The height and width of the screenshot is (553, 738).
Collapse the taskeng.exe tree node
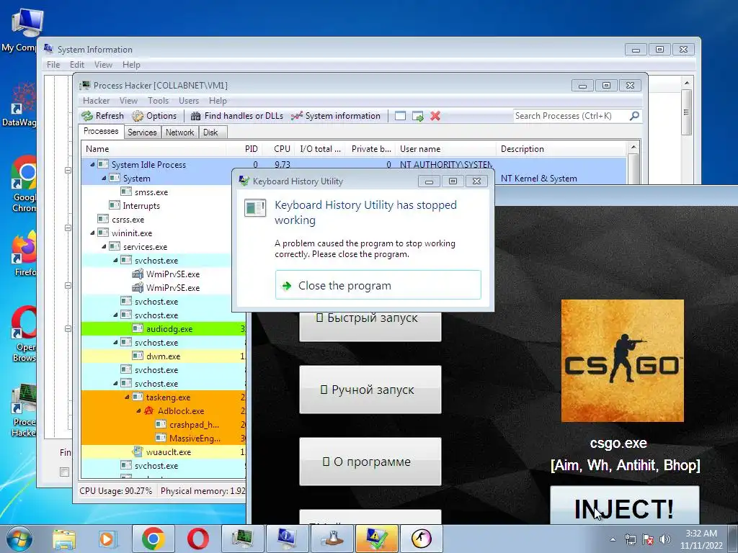[127, 397]
